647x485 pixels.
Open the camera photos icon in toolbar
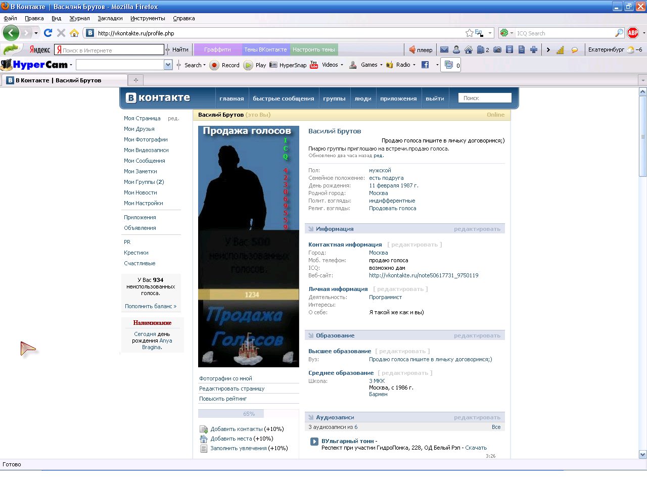[497, 50]
